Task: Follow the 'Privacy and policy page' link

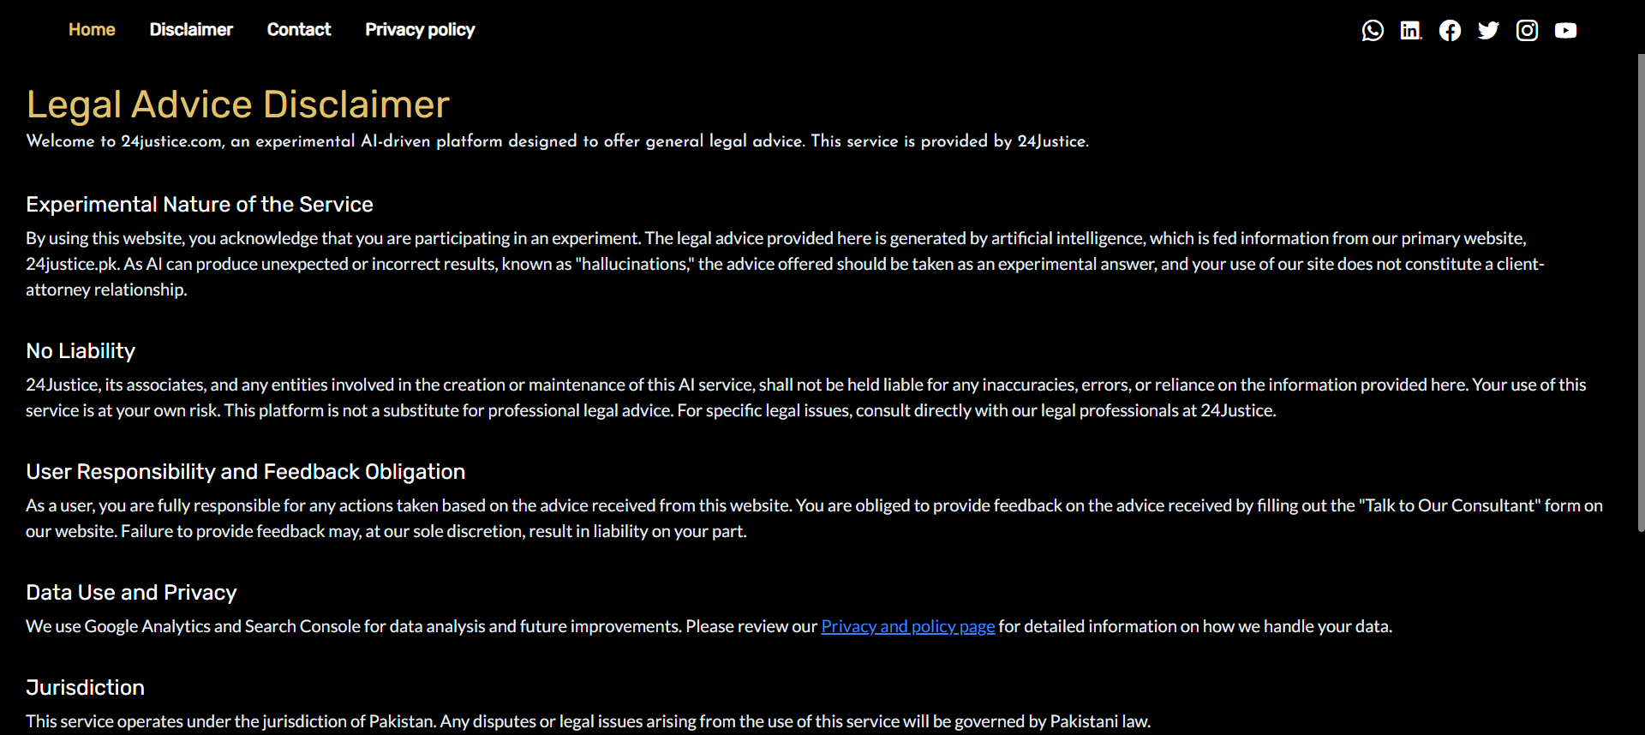Action: point(908,626)
